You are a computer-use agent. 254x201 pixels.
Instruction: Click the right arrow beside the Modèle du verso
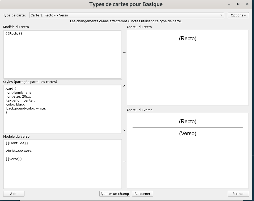click(124, 162)
